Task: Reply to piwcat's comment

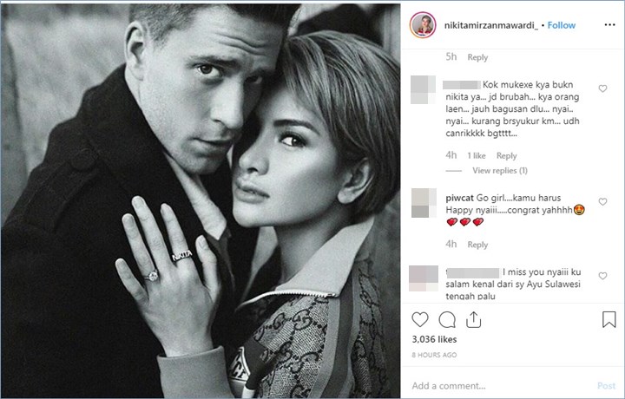Action: 477,245
